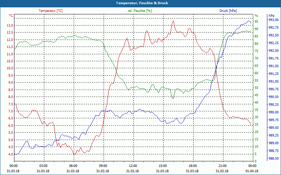This screenshot has height=175, width=281.
Task: Click the 01.04.18 date label
Action: pos(252,171)
